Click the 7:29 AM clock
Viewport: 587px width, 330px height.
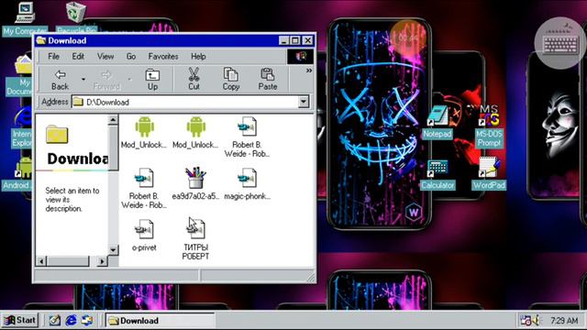pos(564,321)
